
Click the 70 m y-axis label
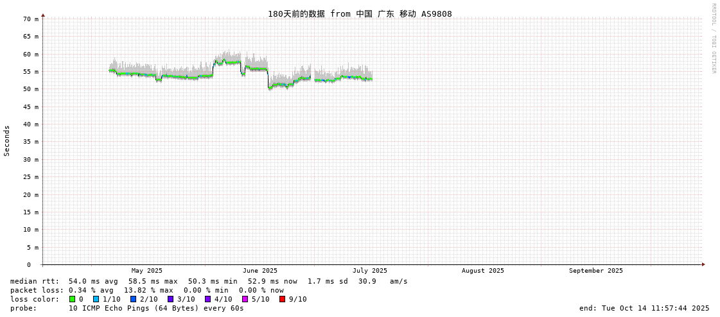pos(31,19)
